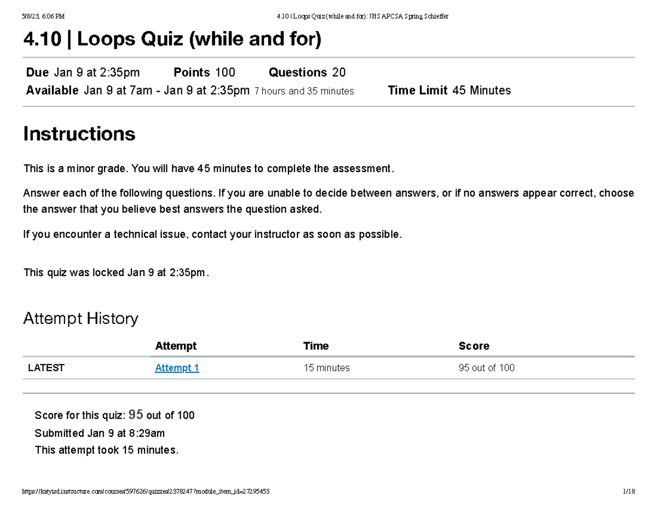The height and width of the screenshot is (508, 657).
Task: Open the Attempt 1 link
Action: click(x=177, y=368)
